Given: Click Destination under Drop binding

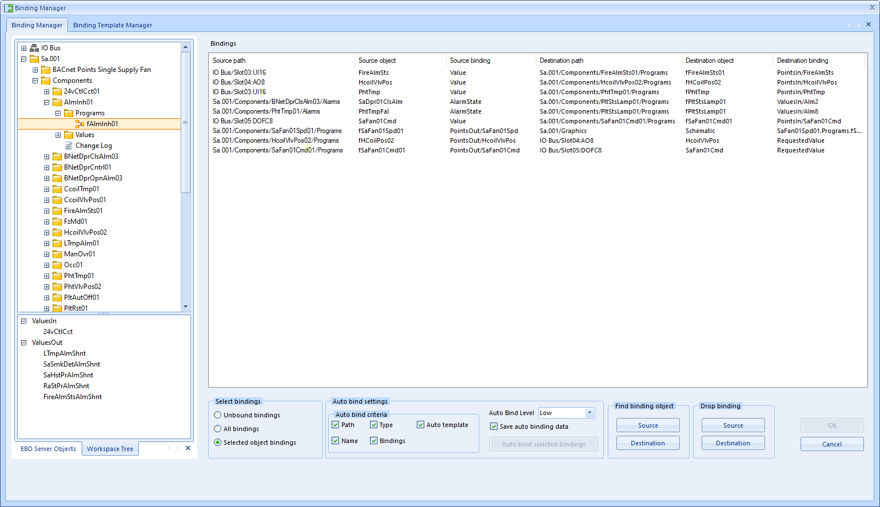Looking at the screenshot, I should click(733, 443).
